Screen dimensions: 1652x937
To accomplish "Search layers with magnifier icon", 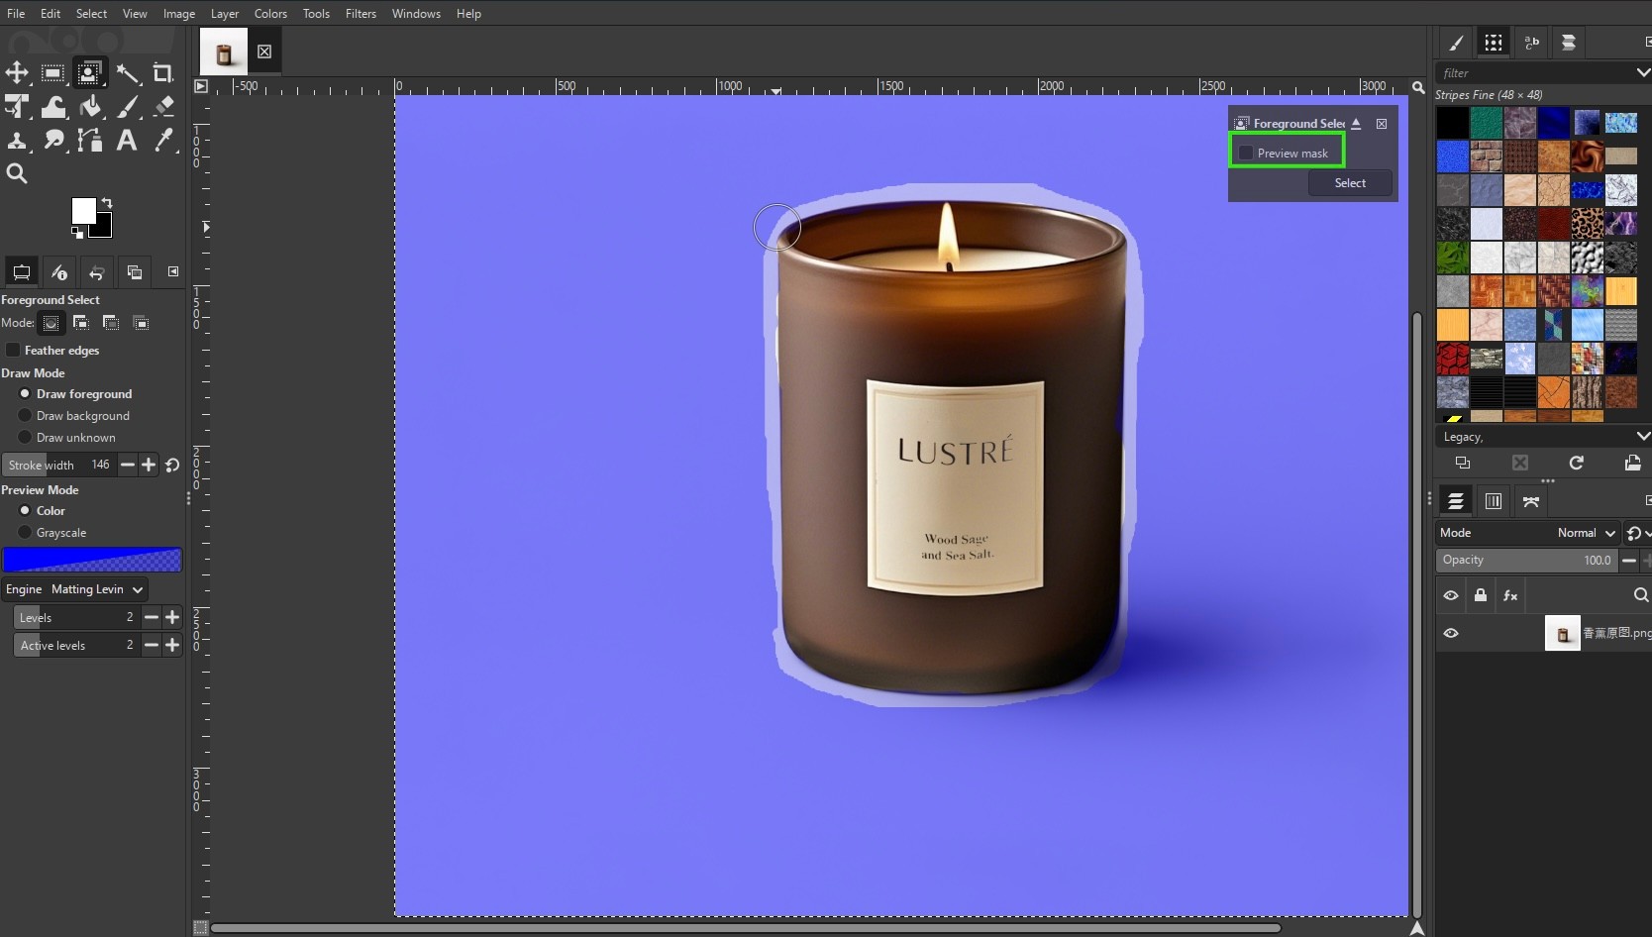I will point(1640,595).
